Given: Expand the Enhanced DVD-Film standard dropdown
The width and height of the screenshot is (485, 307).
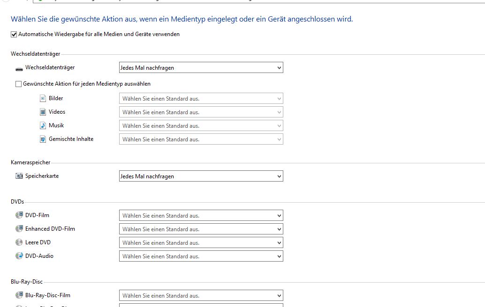Looking at the screenshot, I should point(201,229).
